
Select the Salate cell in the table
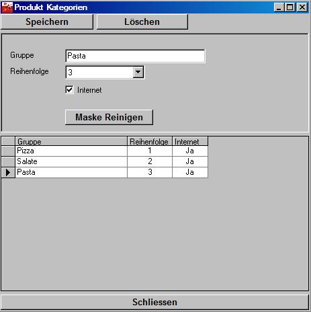click(71, 161)
